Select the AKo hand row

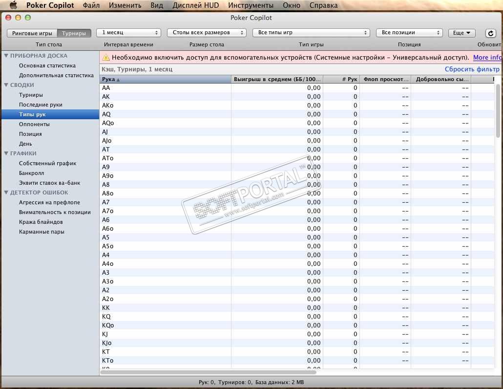[297, 106]
